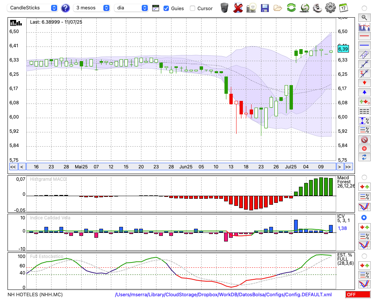Screen dimensions: 376x300
Task: Click the Estocastico panel lines percent icon
Action: point(364,275)
